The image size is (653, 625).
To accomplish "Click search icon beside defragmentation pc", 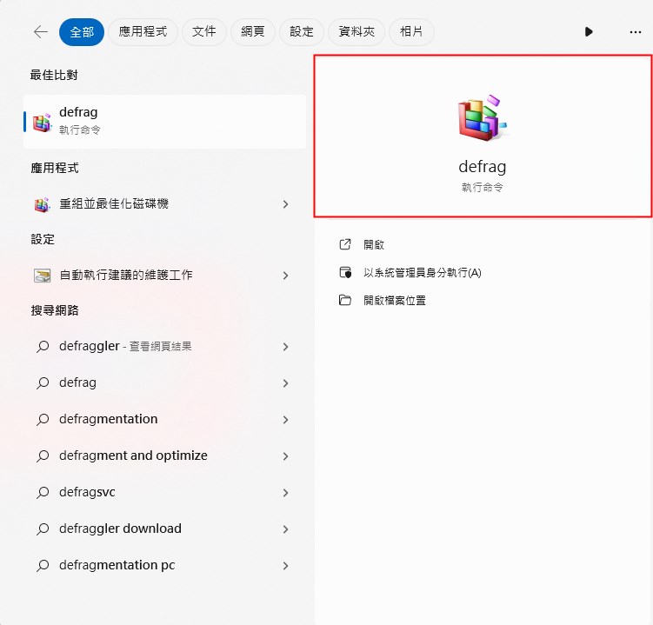I will coord(43,566).
